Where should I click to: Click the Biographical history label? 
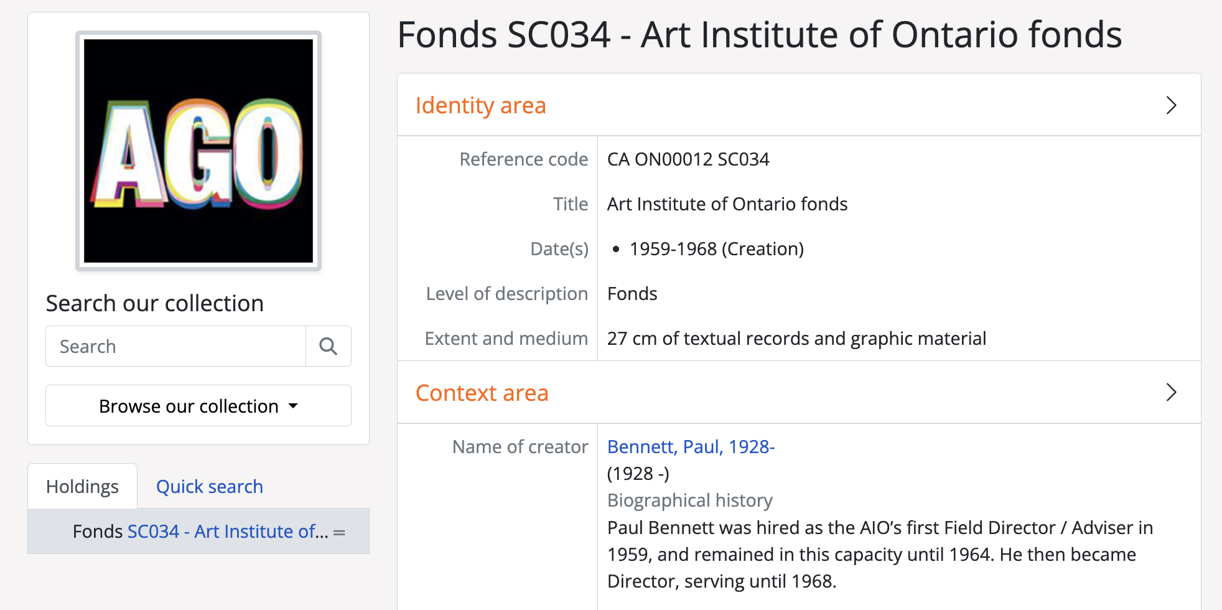tap(689, 500)
